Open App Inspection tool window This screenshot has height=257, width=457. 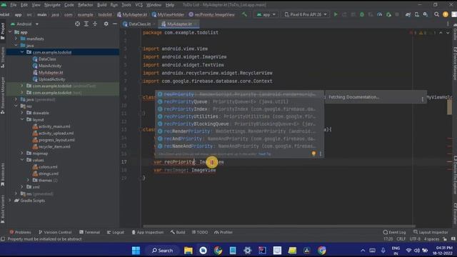pyautogui.click(x=148, y=232)
